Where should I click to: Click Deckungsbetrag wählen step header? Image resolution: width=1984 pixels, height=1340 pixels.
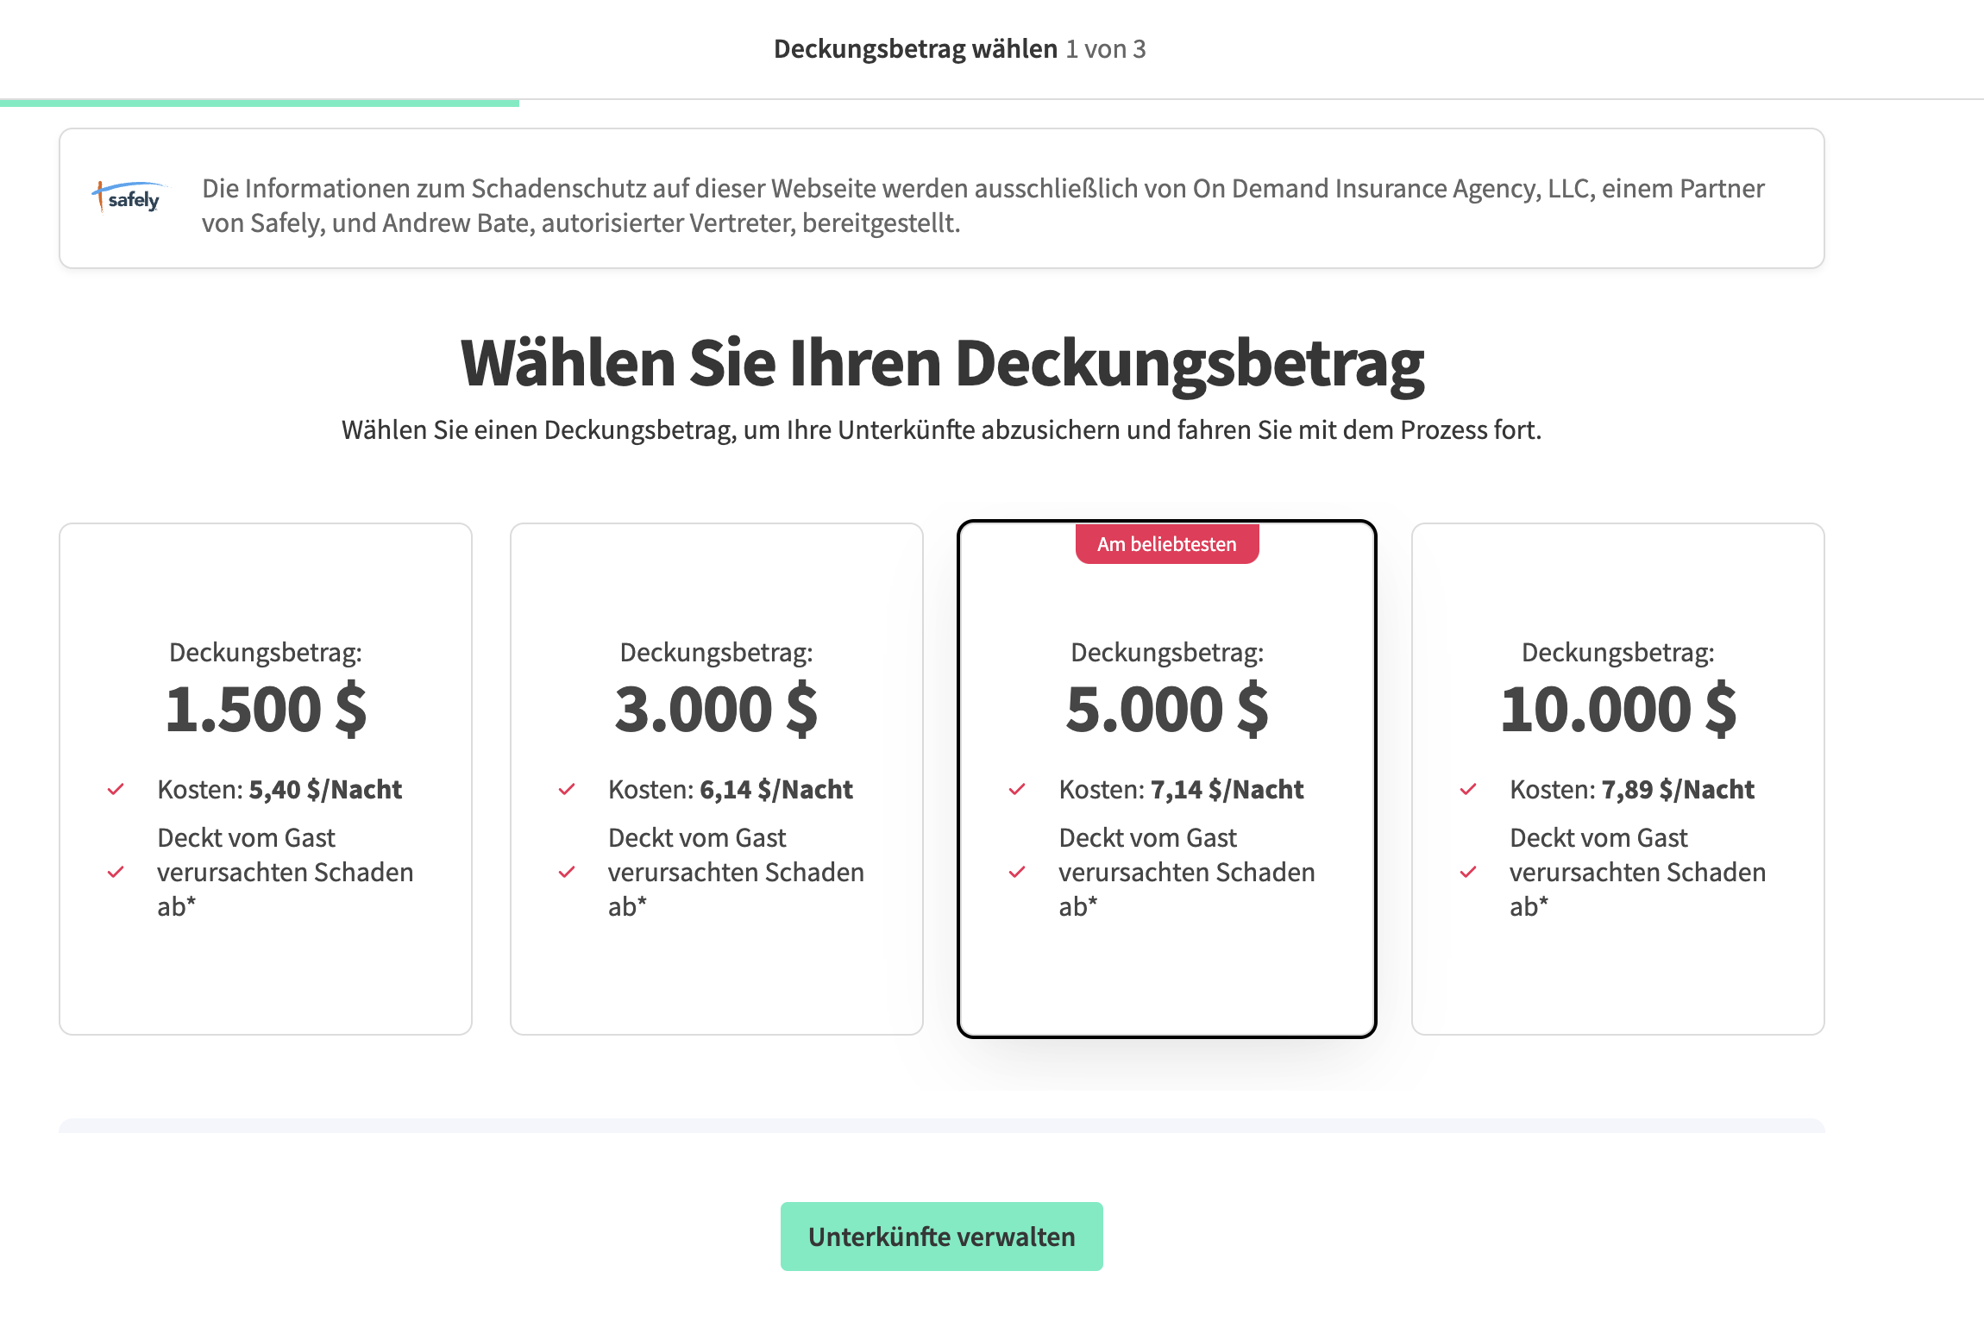click(915, 49)
